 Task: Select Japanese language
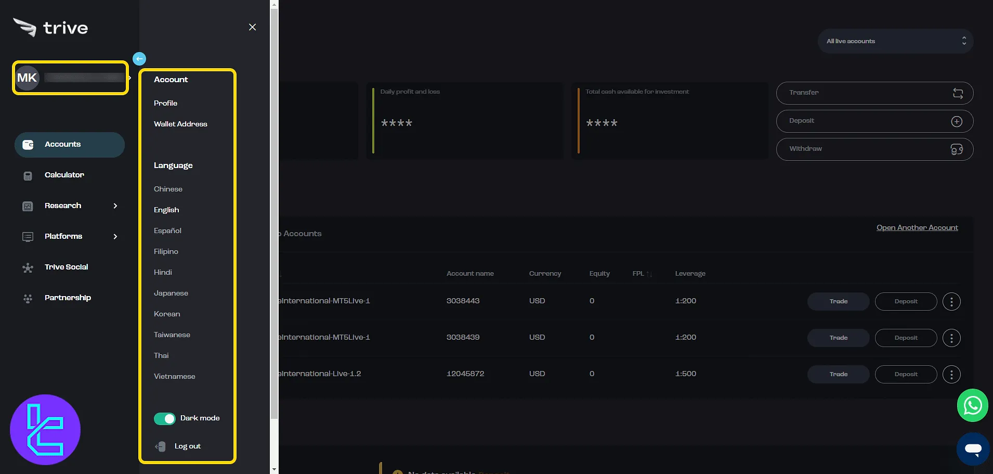171,293
